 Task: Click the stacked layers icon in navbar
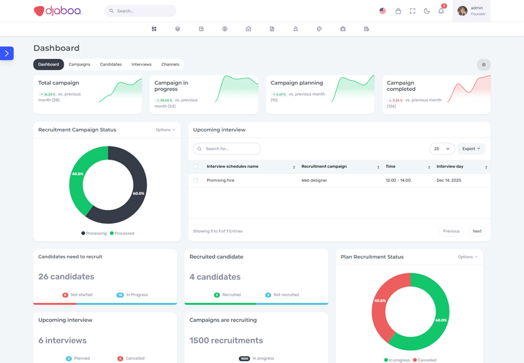[x=178, y=29]
